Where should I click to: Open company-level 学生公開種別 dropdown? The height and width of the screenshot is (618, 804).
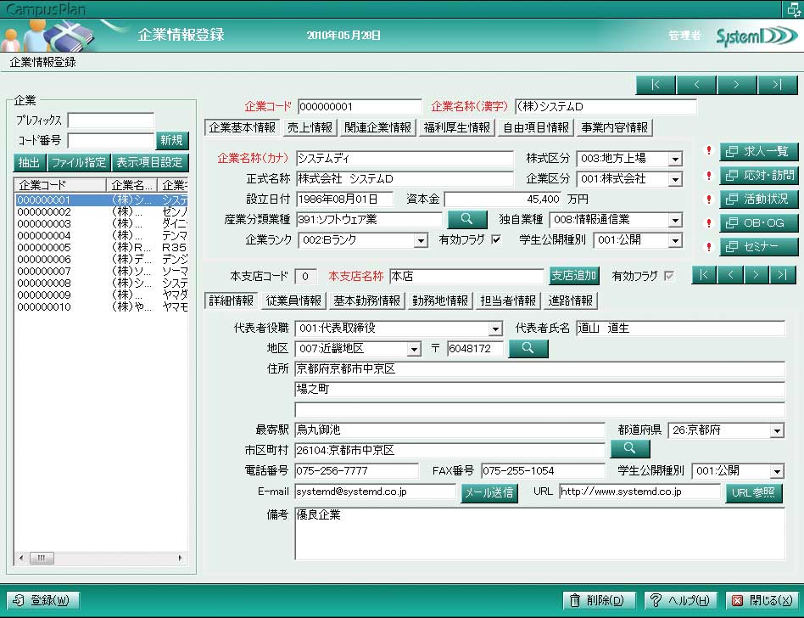click(x=675, y=241)
